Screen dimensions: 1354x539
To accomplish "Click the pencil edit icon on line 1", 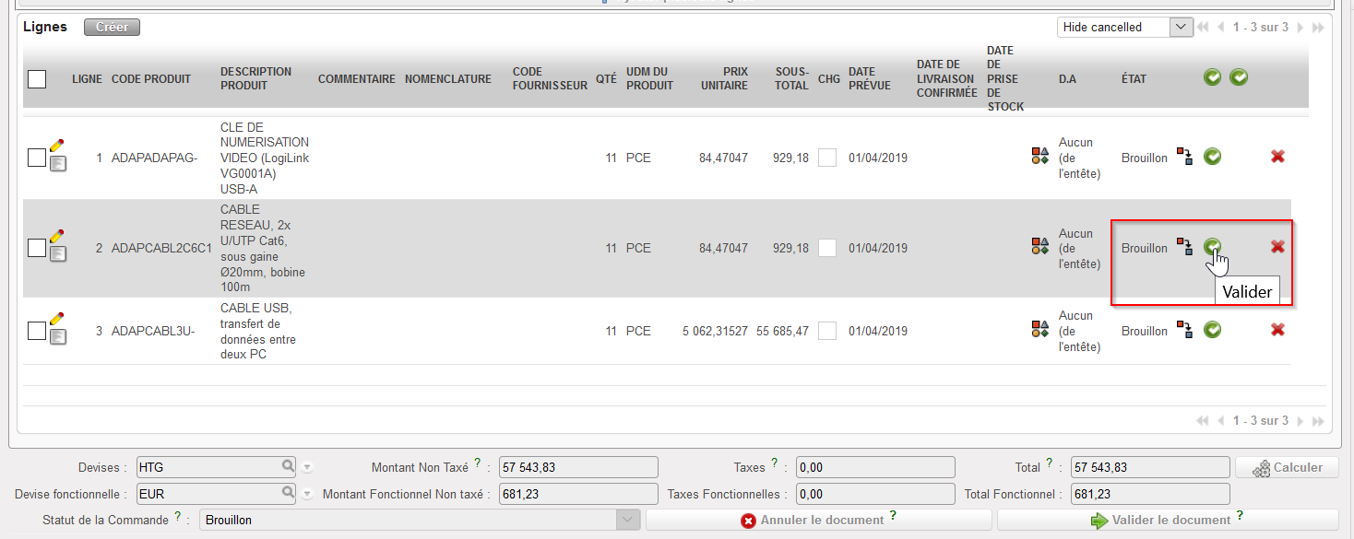I will 57,145.
